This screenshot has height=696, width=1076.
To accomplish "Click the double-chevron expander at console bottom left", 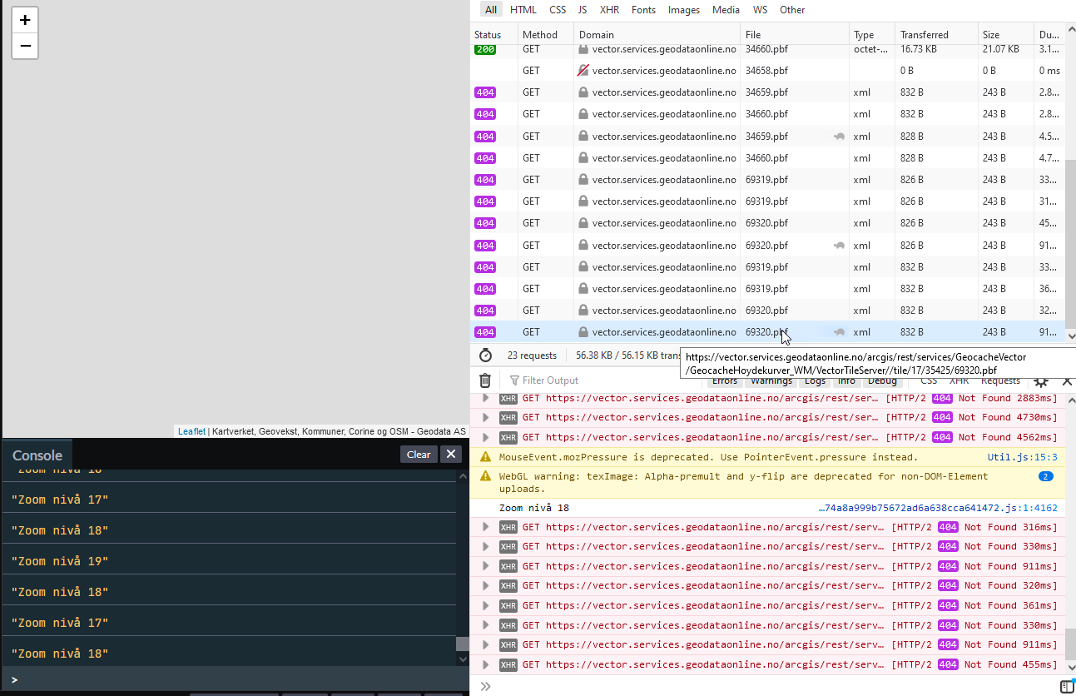I will 485,685.
